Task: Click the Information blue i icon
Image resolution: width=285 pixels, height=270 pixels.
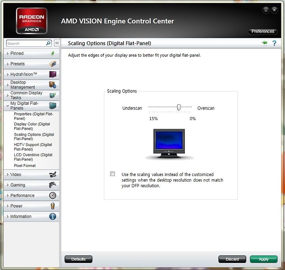Action: 53,216
